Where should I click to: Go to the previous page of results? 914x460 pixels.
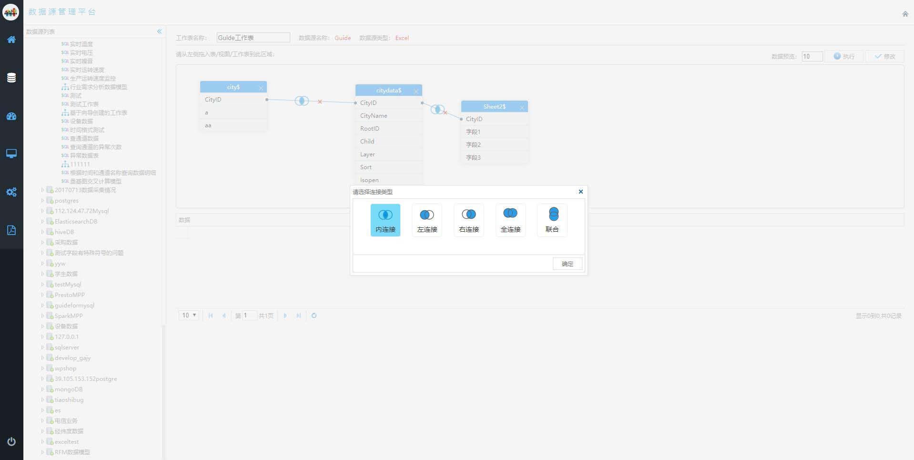pos(224,316)
